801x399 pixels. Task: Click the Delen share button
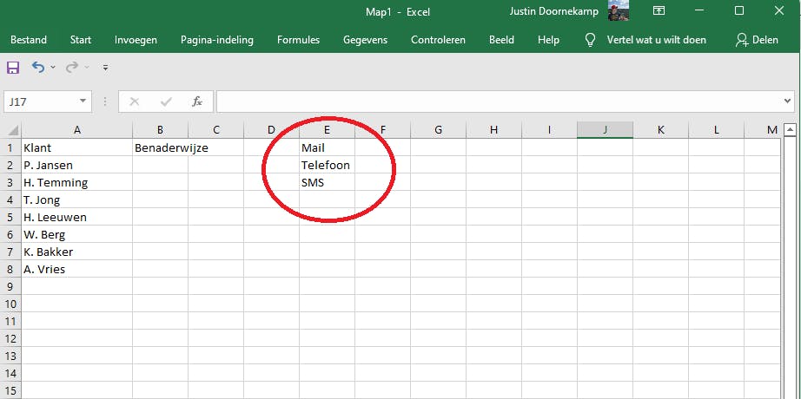point(757,40)
